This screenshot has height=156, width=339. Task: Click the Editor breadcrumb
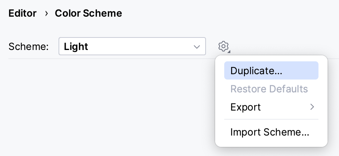coord(22,14)
